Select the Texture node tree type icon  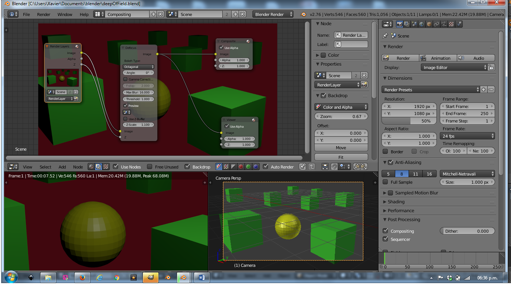106,167
